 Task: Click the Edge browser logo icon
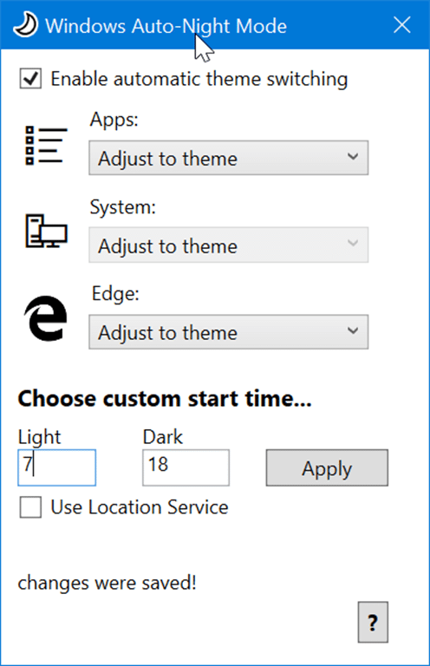point(45,318)
